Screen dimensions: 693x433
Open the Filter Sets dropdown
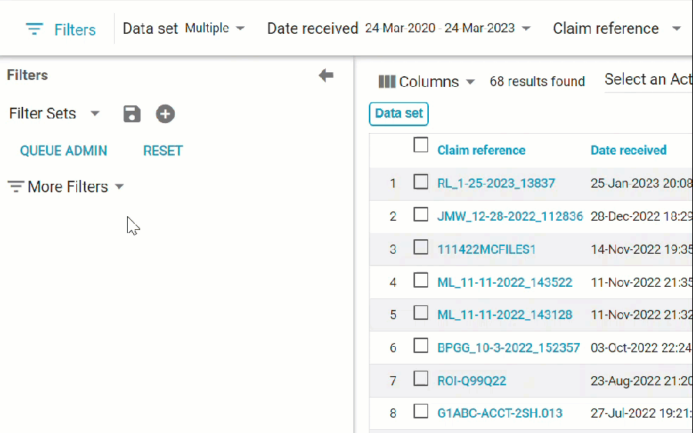click(x=95, y=114)
